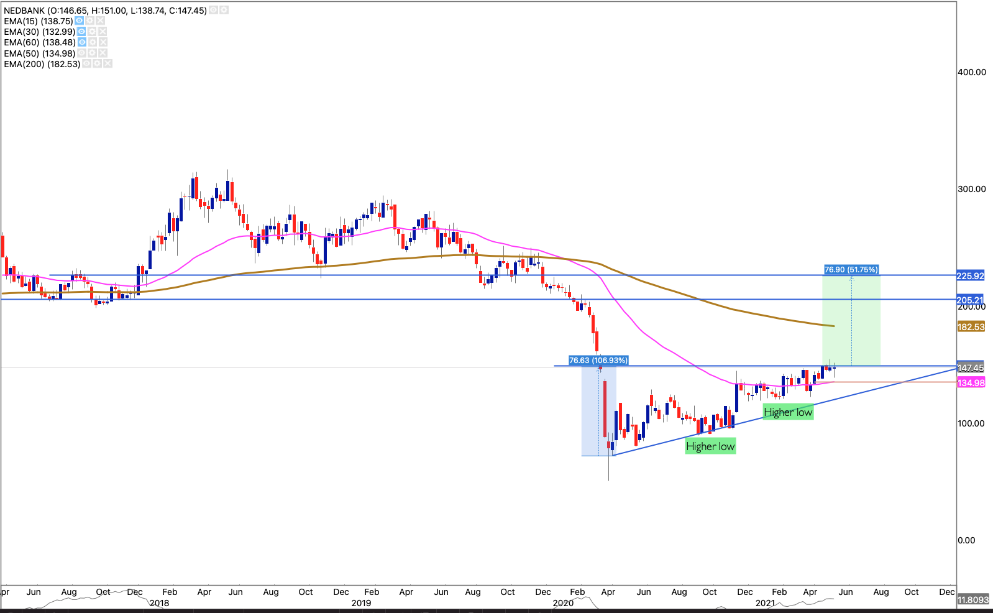The height and width of the screenshot is (613, 993).
Task: Remove the EMA(200) indicator with X
Action: [108, 64]
